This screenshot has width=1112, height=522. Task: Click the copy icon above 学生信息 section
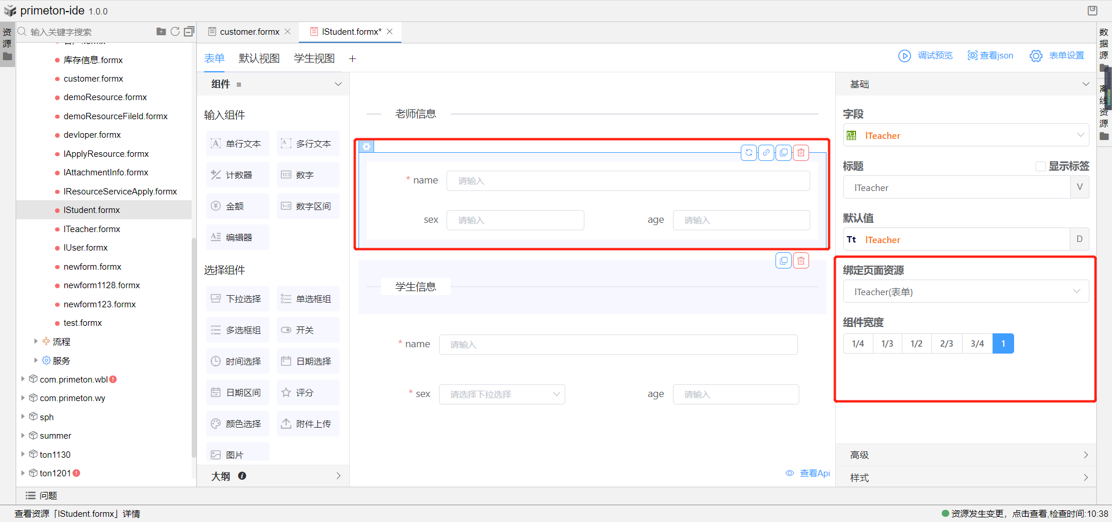(x=783, y=261)
